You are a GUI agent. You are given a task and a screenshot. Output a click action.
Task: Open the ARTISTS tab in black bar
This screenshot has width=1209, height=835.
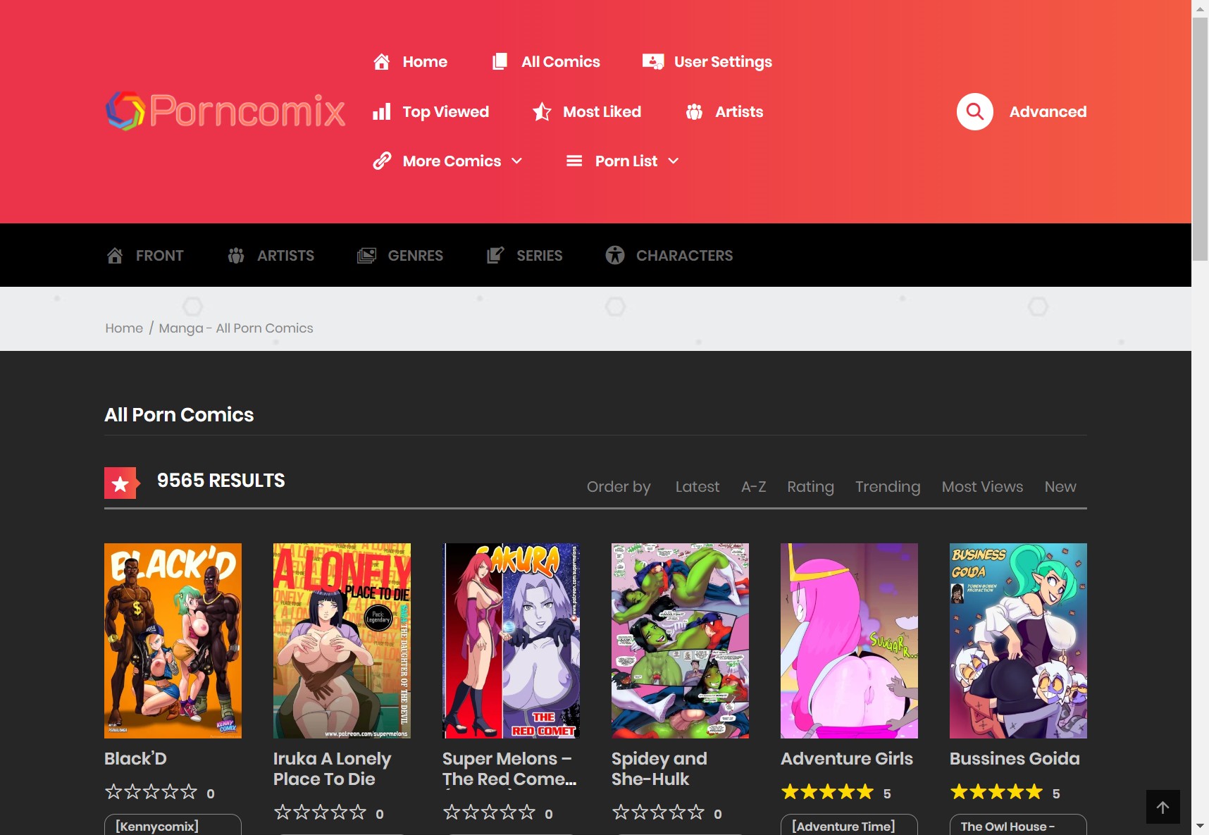click(x=285, y=256)
